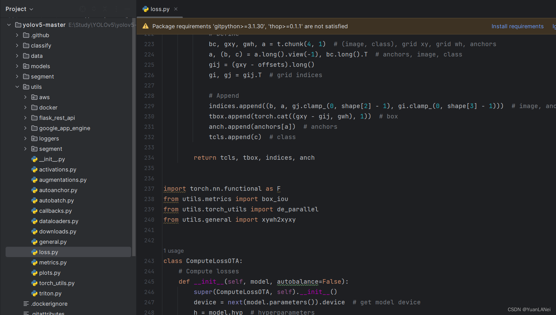Click the Ignore link in the banner
The height and width of the screenshot is (315, 556).
tap(554, 26)
